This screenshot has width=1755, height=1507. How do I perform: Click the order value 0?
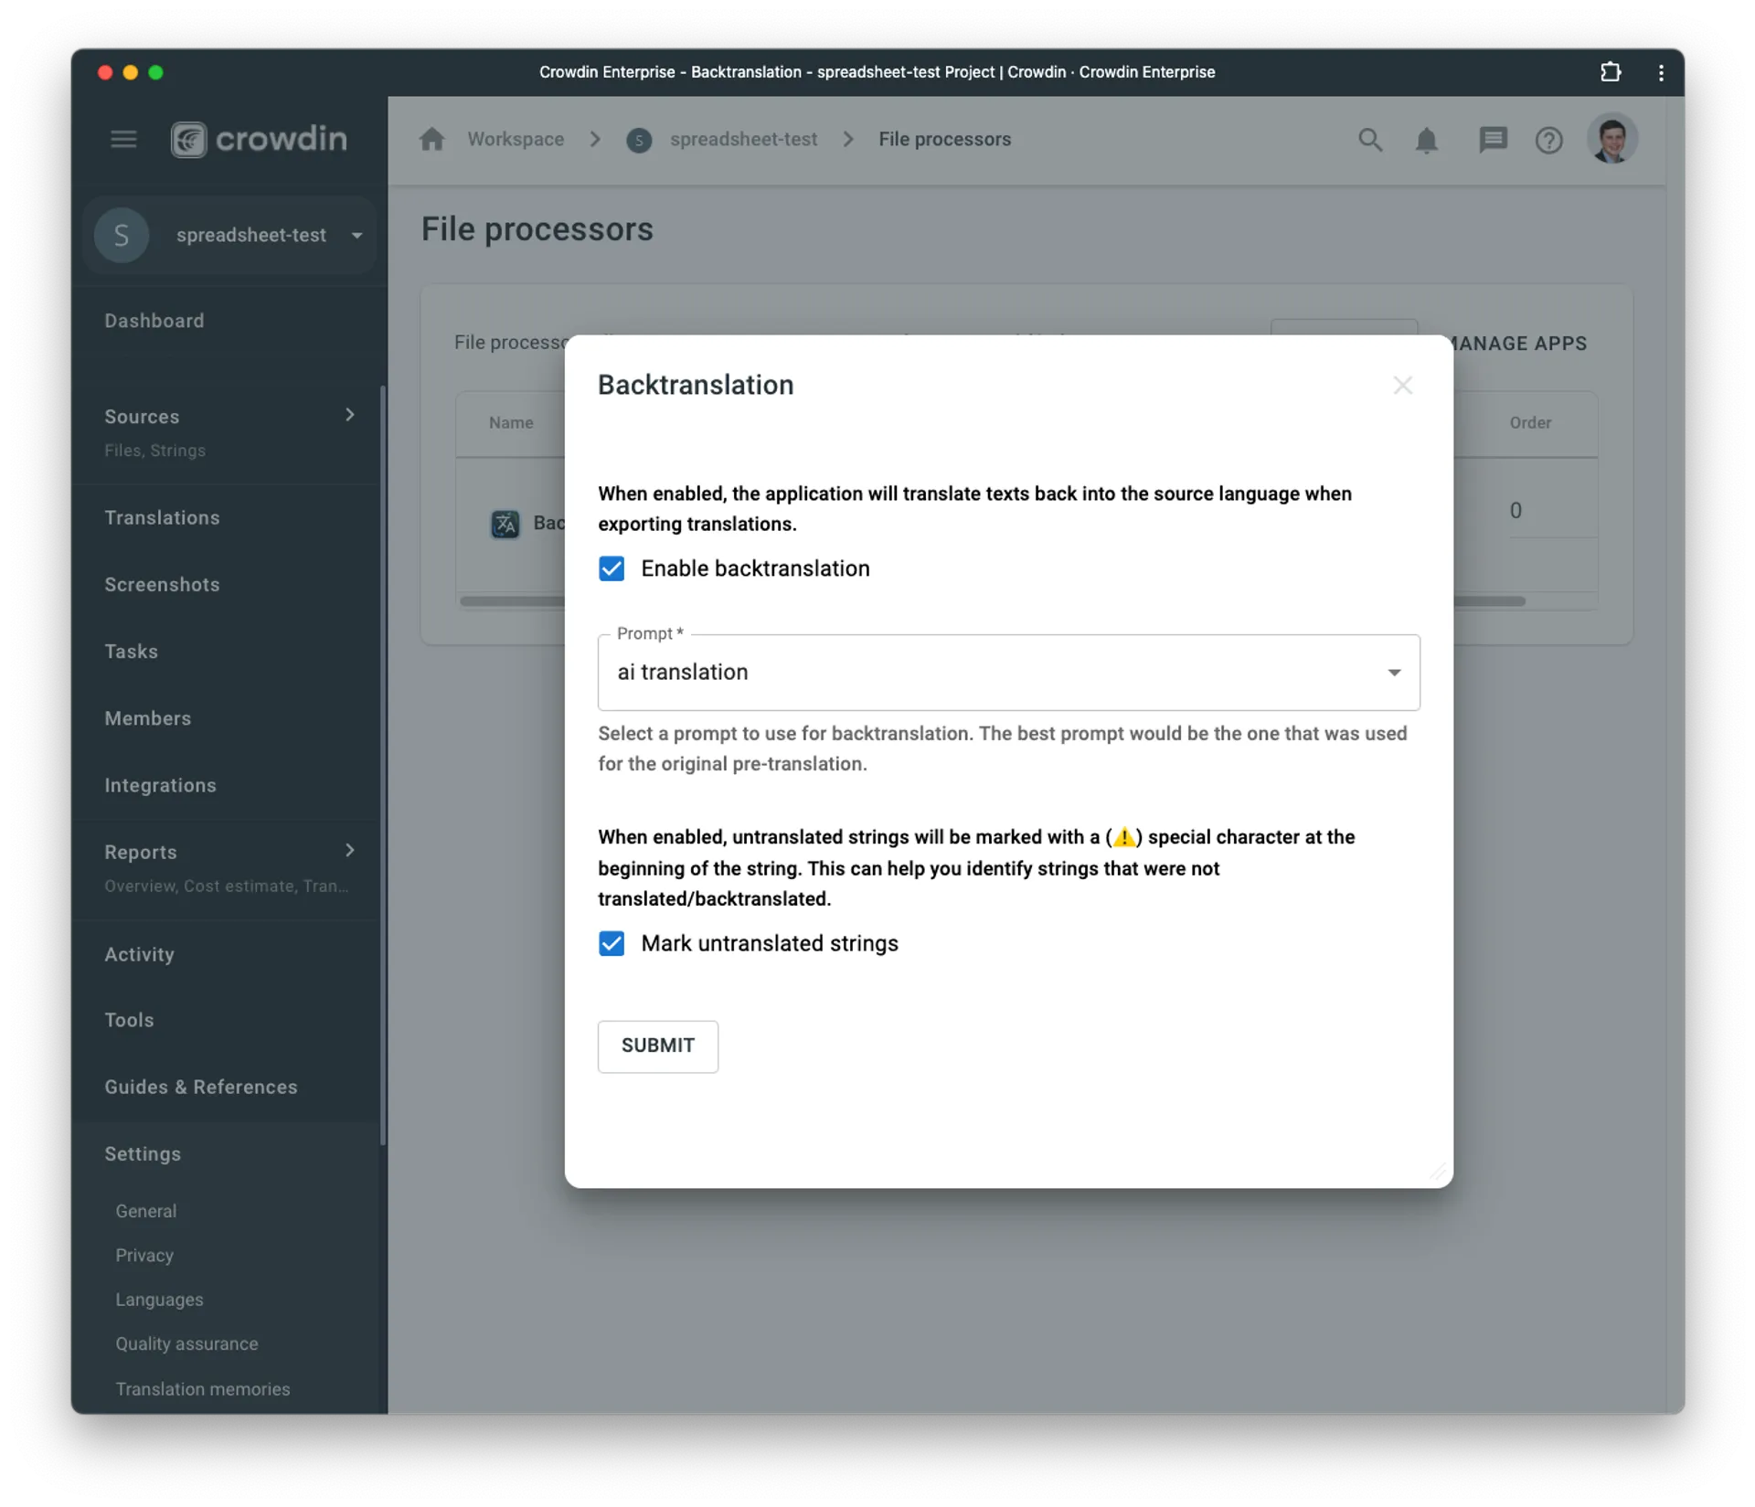pyautogui.click(x=1516, y=511)
